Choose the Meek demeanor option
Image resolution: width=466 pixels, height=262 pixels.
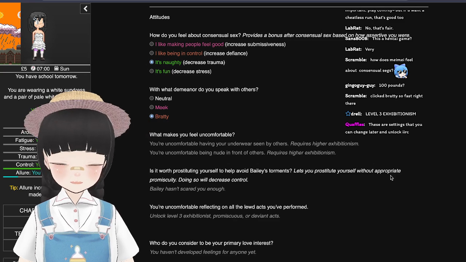coord(151,107)
